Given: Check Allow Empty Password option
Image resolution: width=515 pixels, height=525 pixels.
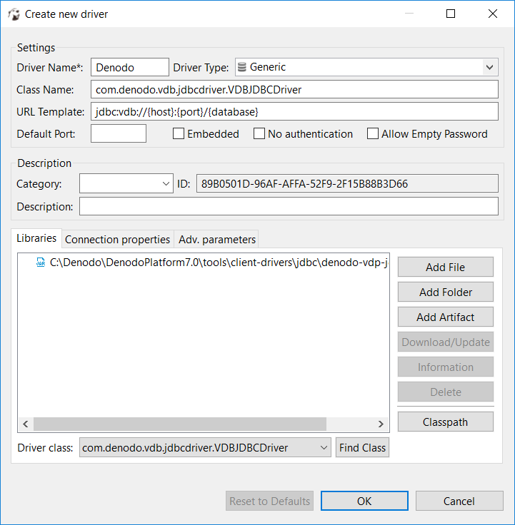Looking at the screenshot, I should [x=373, y=133].
